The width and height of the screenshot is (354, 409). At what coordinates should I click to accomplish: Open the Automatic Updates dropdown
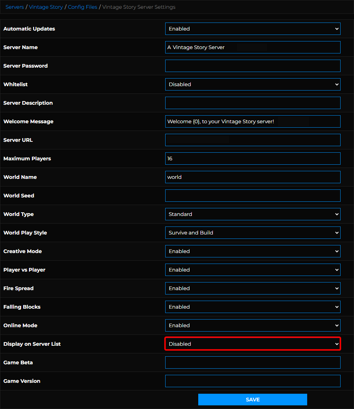click(x=252, y=29)
